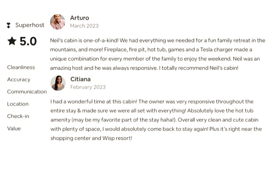Click the Superhost badge icon

[x=8, y=25]
